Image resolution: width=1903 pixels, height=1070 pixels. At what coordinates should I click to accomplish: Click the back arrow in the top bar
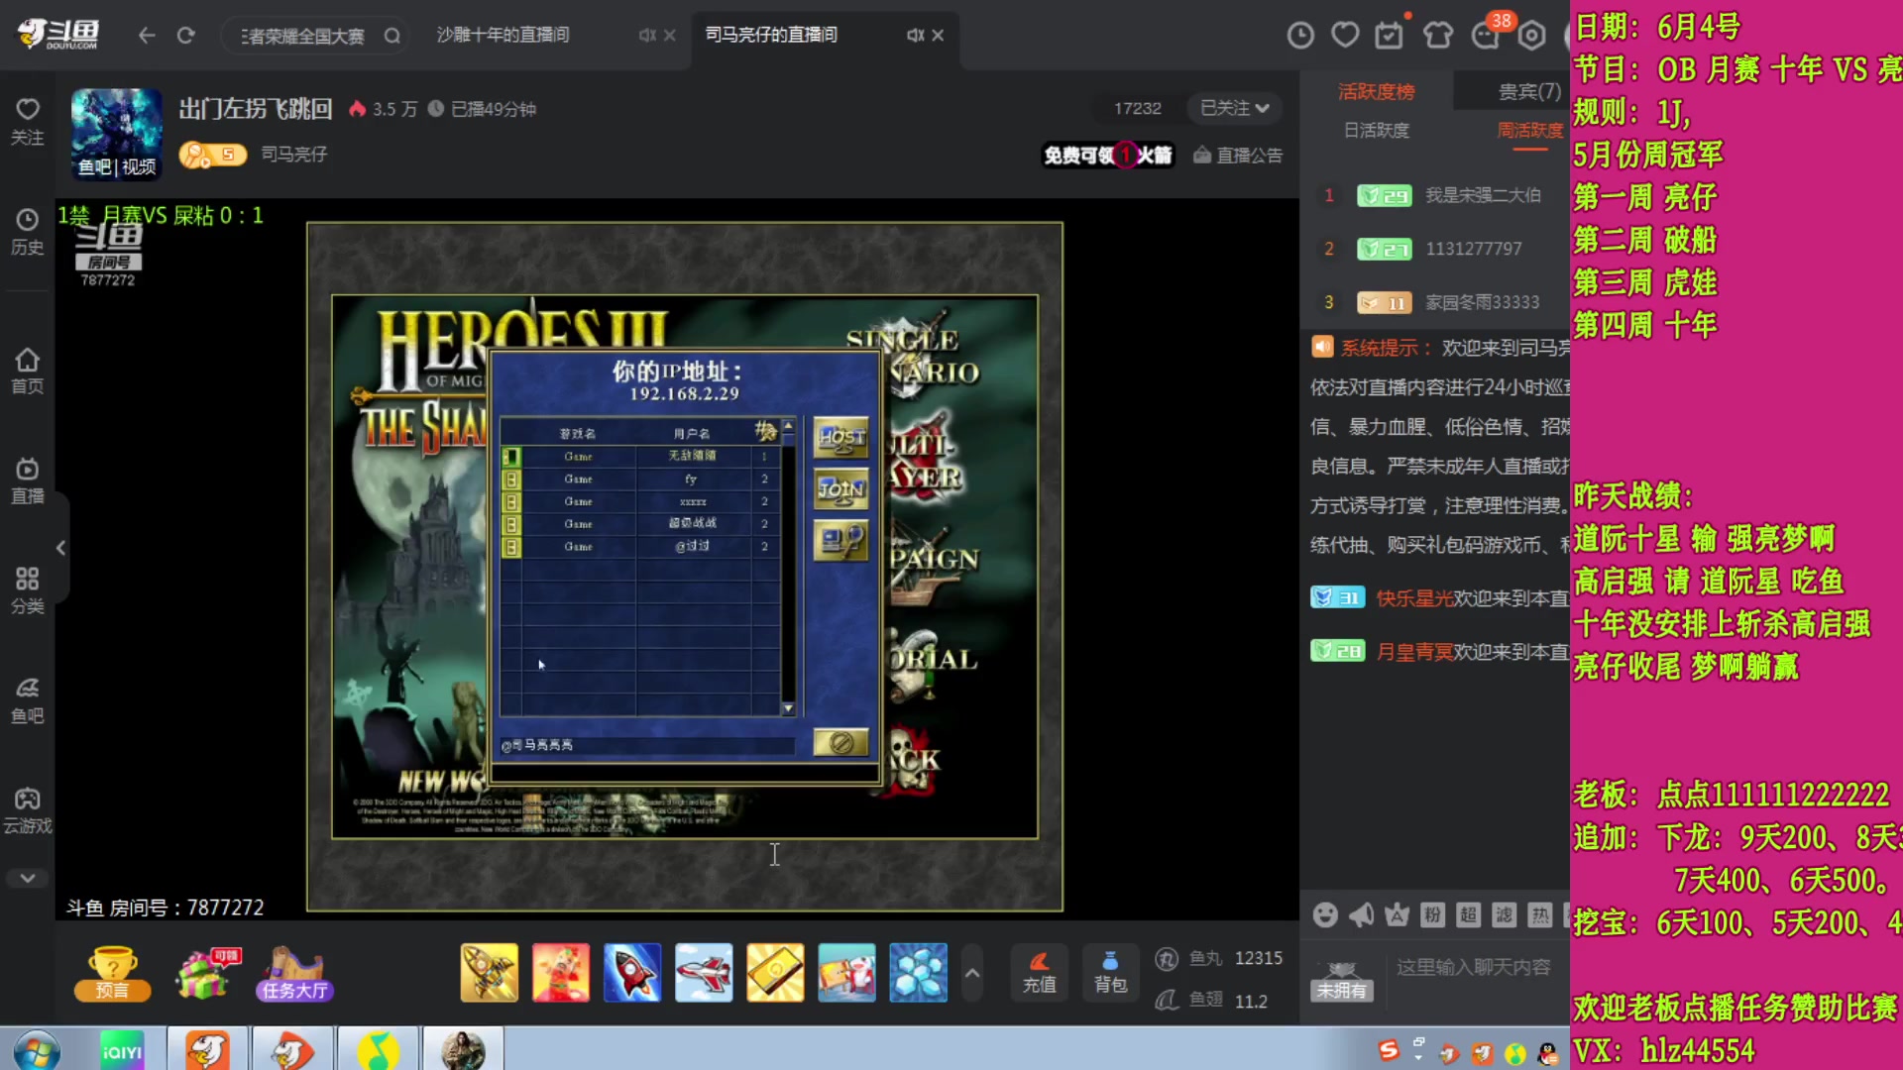coord(147,36)
